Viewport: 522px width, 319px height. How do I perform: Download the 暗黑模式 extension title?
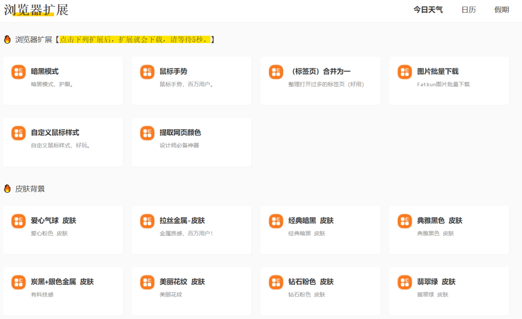[44, 71]
